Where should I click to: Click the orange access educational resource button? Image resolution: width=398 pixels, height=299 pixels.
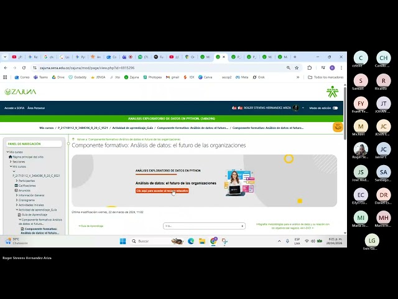tap(162, 191)
